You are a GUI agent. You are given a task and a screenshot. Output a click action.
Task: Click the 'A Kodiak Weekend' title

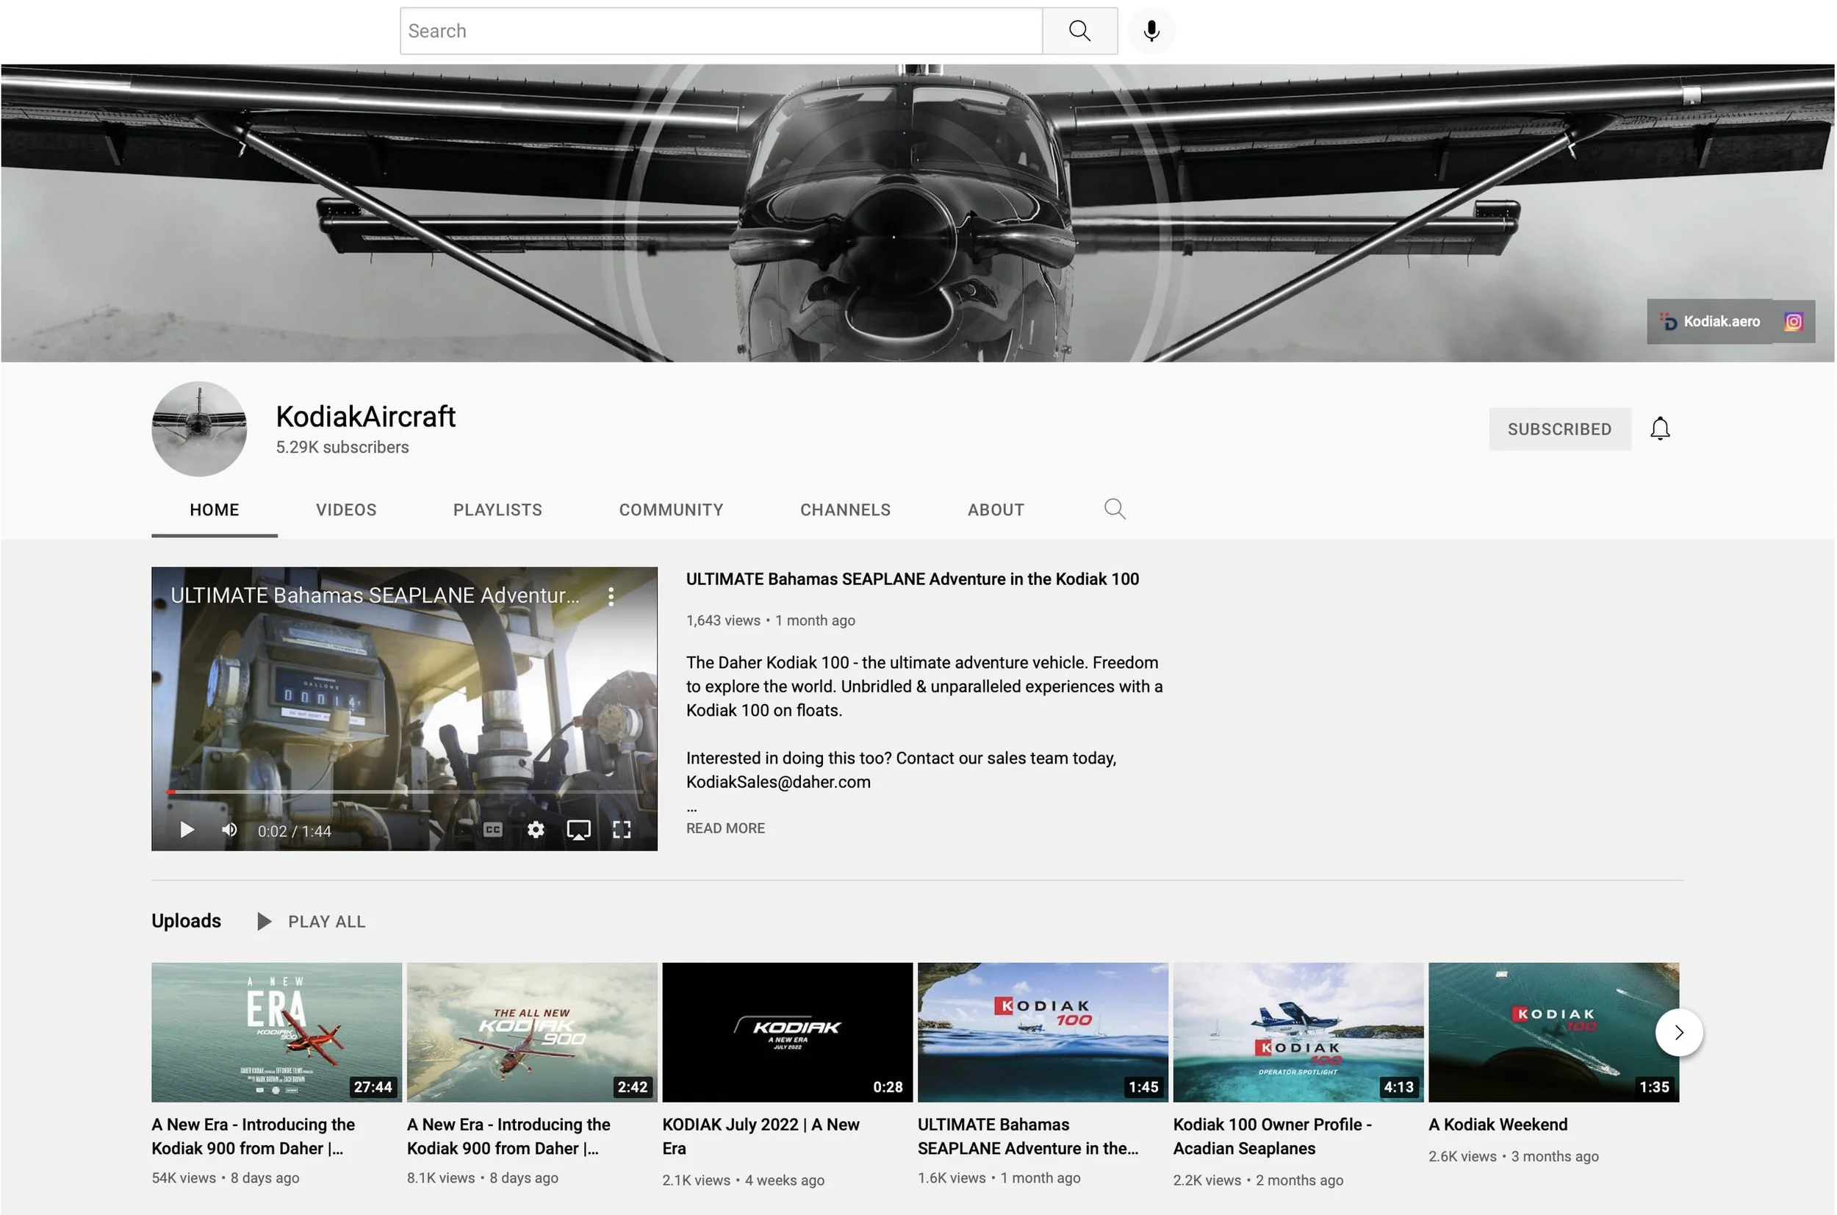point(1498,1125)
